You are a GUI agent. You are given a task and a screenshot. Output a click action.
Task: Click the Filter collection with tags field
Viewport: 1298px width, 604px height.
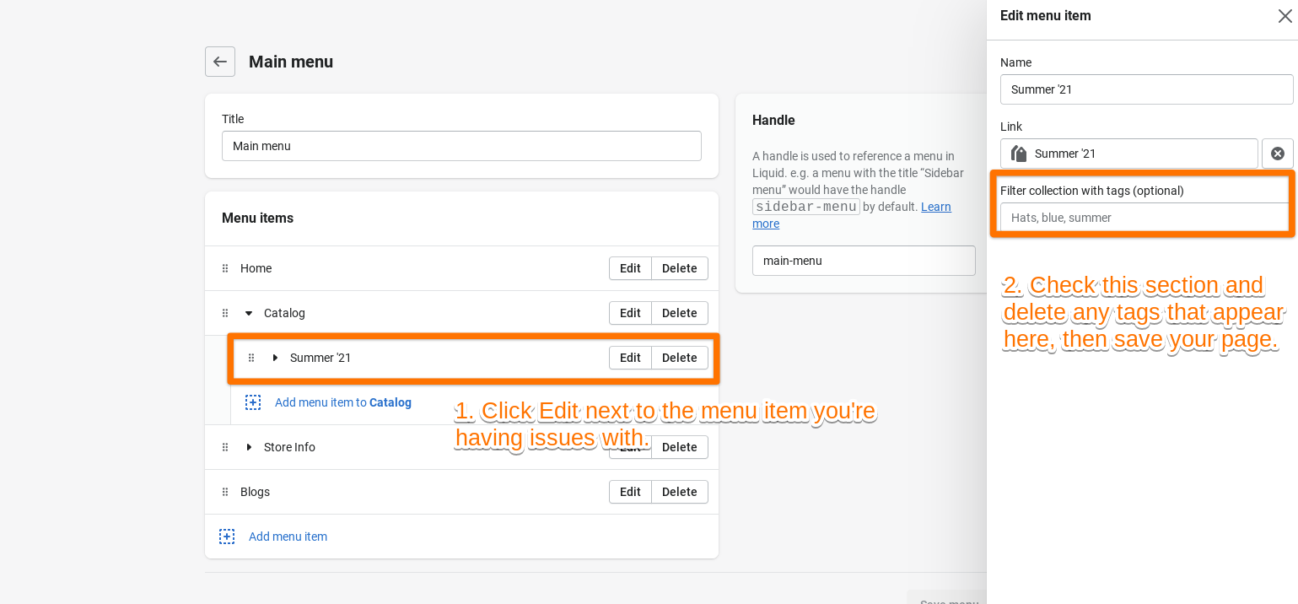1144,218
